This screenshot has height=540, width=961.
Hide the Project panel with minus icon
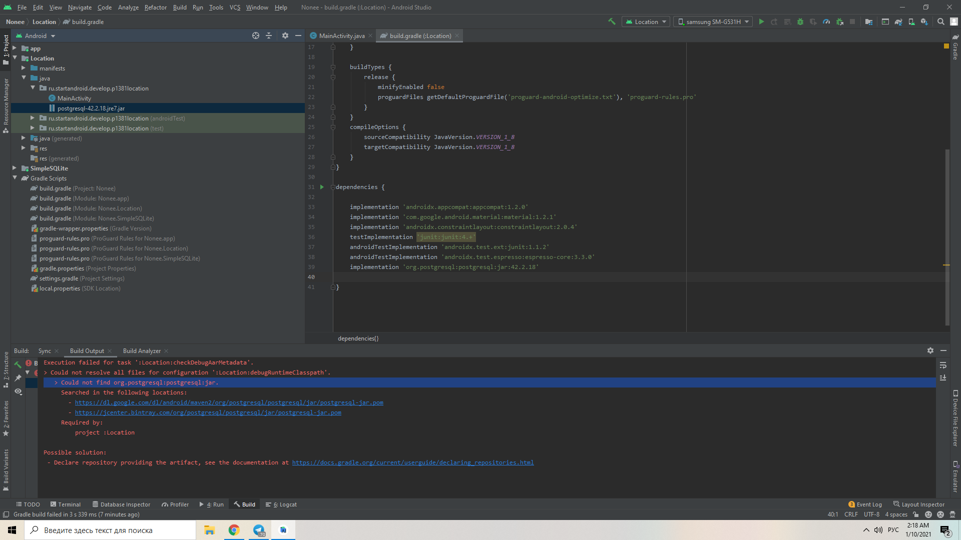coord(298,35)
